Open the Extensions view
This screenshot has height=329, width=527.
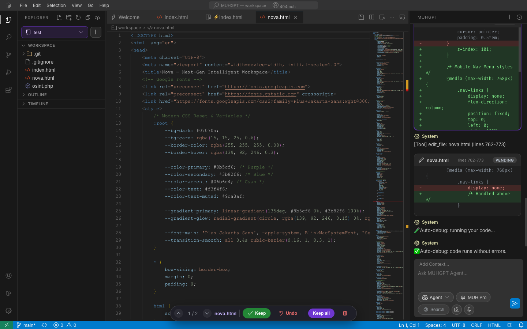8,90
